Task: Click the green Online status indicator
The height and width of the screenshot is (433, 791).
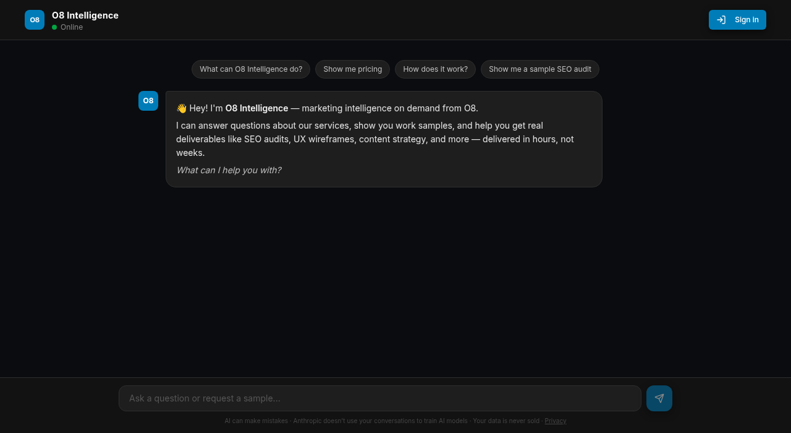Action: pyautogui.click(x=54, y=27)
